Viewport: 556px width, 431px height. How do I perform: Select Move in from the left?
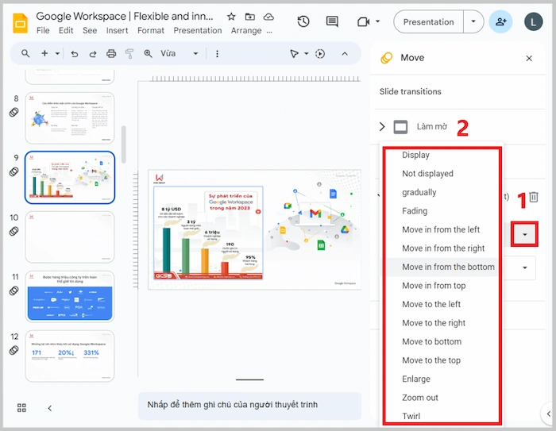(442, 229)
